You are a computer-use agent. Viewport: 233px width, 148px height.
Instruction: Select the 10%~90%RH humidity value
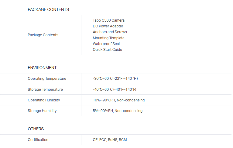(x=118, y=100)
